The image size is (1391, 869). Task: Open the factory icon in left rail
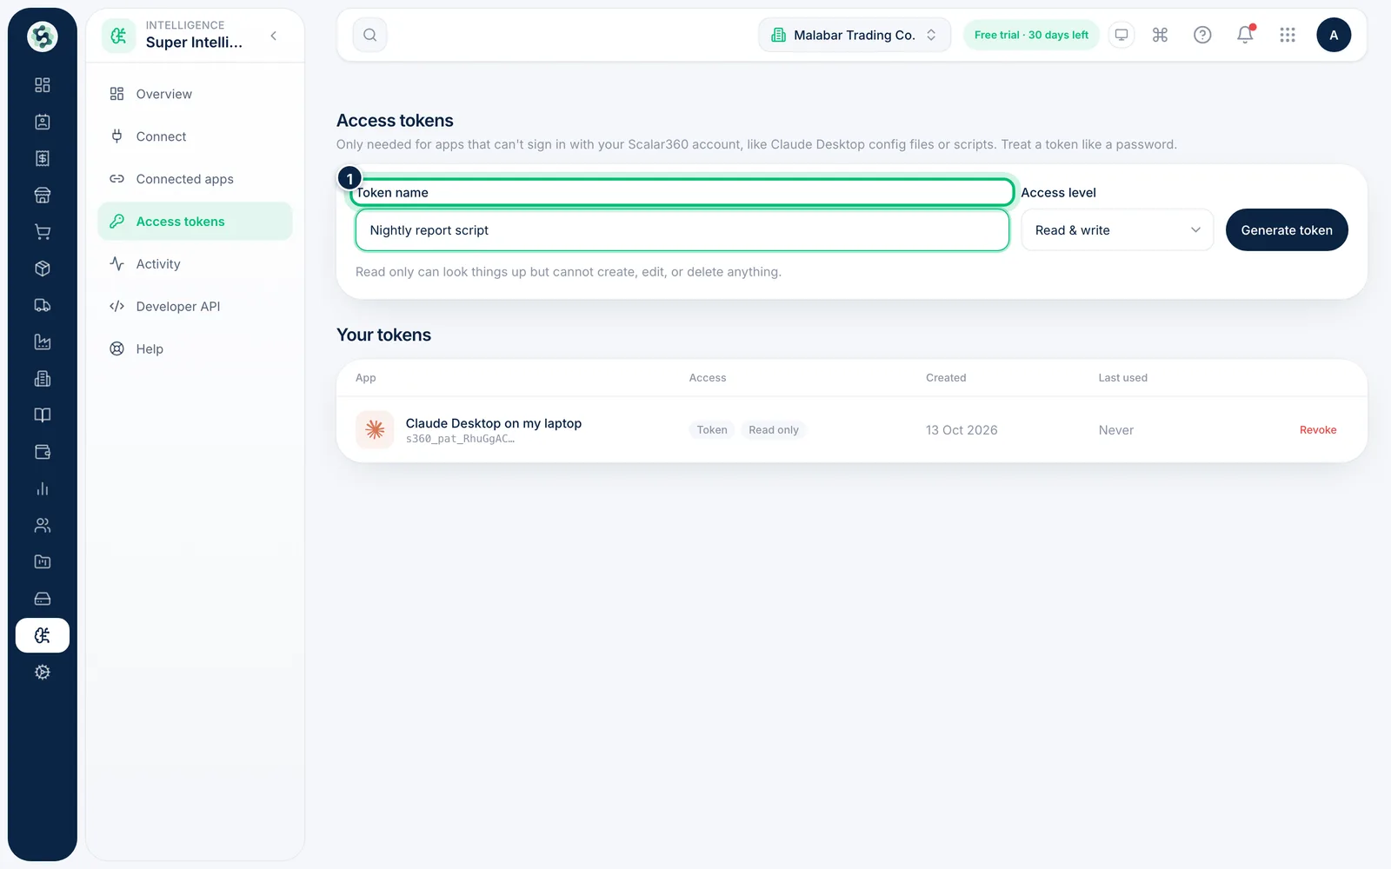click(x=42, y=342)
